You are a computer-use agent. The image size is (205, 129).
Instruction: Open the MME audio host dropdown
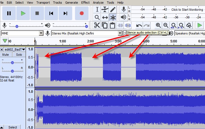point(41,33)
